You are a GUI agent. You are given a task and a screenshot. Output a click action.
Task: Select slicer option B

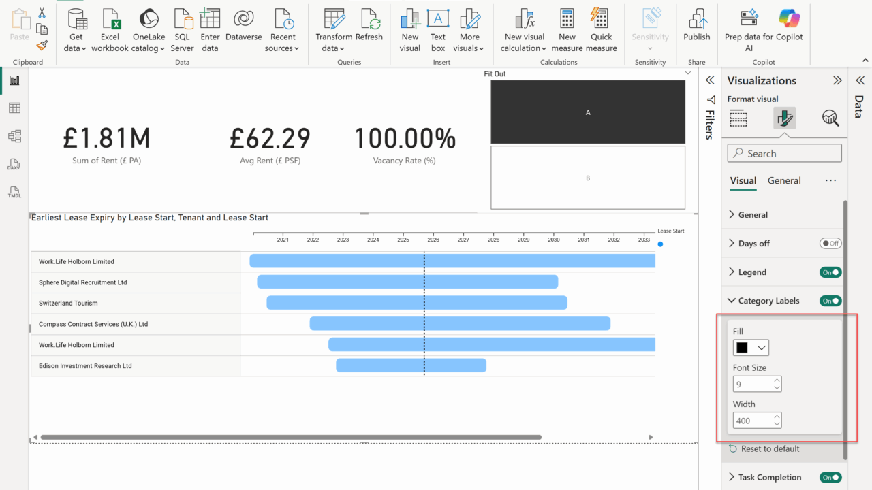[588, 178]
